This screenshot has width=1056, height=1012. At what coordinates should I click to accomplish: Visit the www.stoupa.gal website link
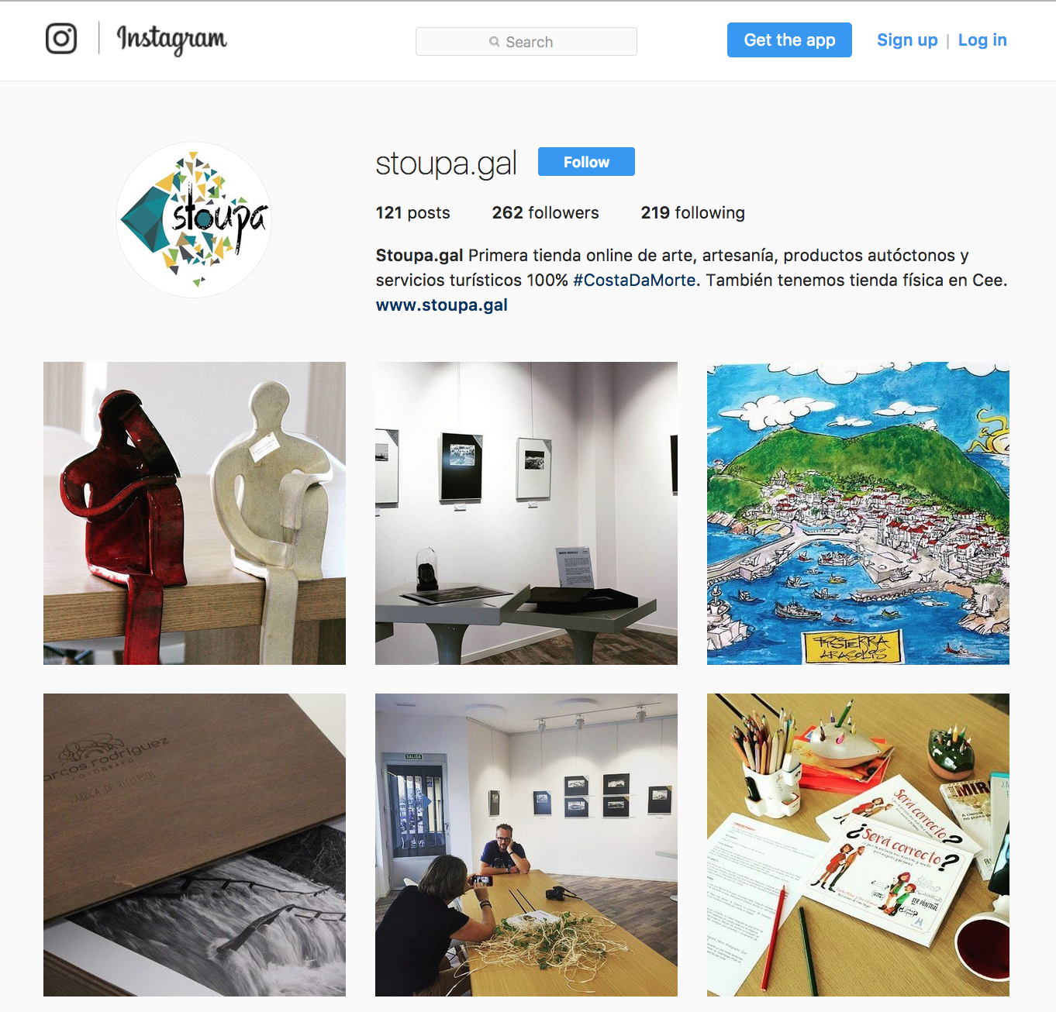441,305
